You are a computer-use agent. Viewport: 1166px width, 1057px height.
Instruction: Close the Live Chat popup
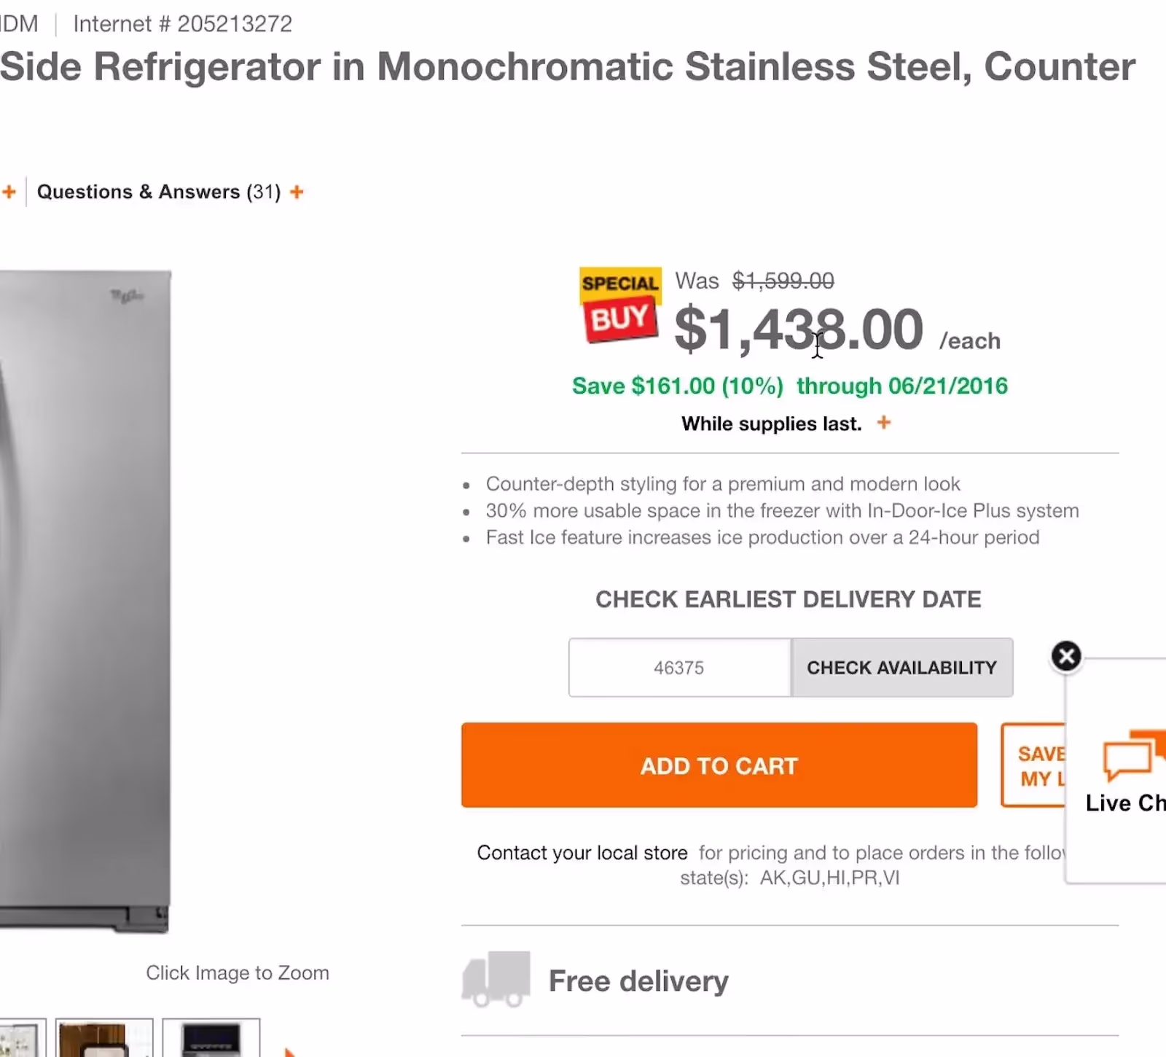point(1066,656)
